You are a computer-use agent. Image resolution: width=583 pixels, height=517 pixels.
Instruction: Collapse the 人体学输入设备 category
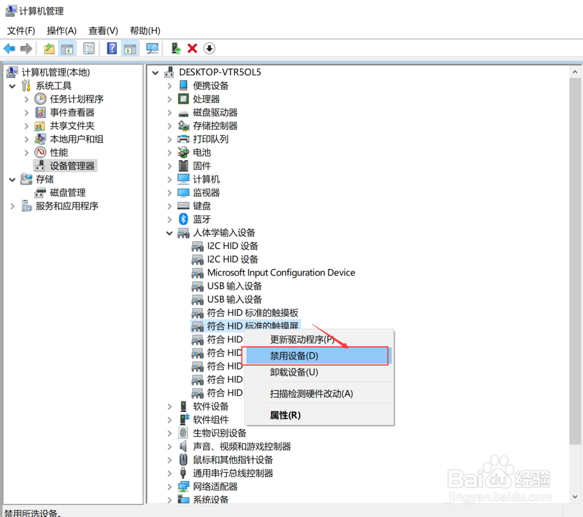169,232
